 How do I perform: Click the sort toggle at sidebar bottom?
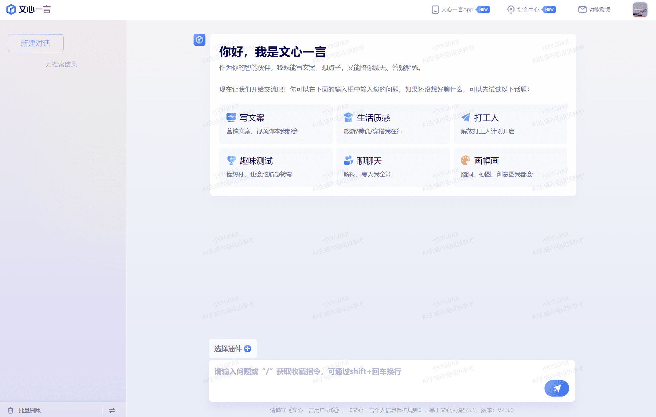point(112,410)
